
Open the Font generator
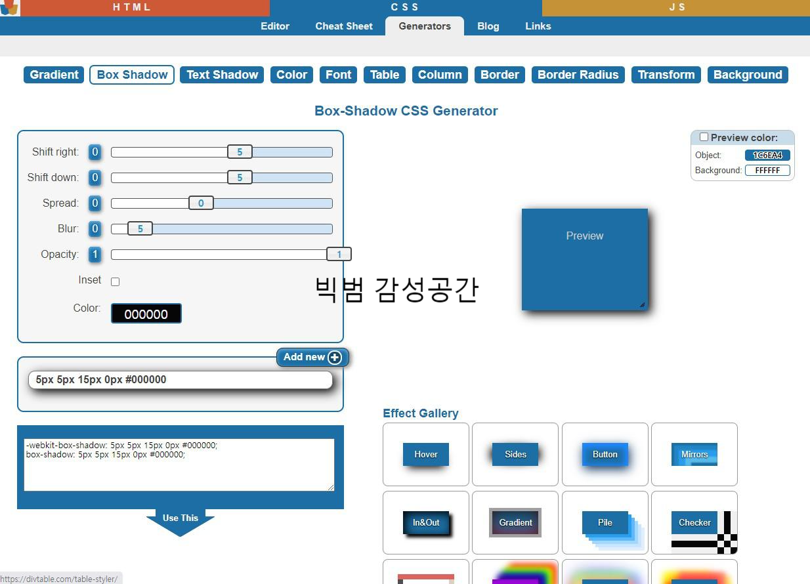[339, 75]
